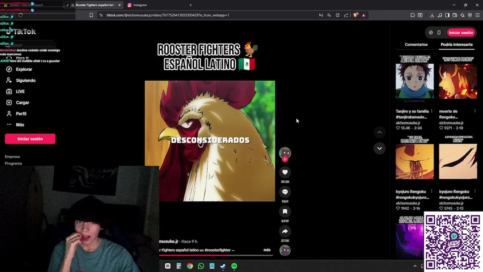Open options for kyojuro Rengoku 5745 video
Image resolution: width=483 pixels, height=272 pixels.
(x=475, y=192)
